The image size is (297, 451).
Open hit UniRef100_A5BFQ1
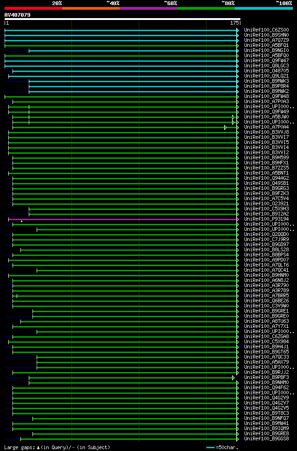point(266,46)
